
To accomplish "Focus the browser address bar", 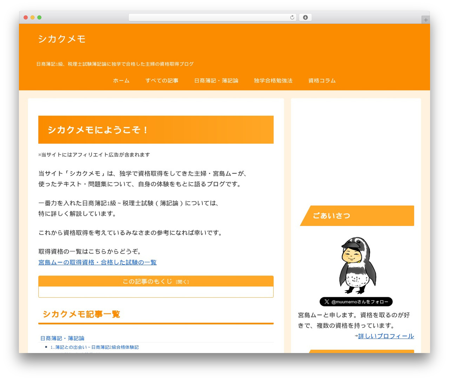I will [x=212, y=18].
